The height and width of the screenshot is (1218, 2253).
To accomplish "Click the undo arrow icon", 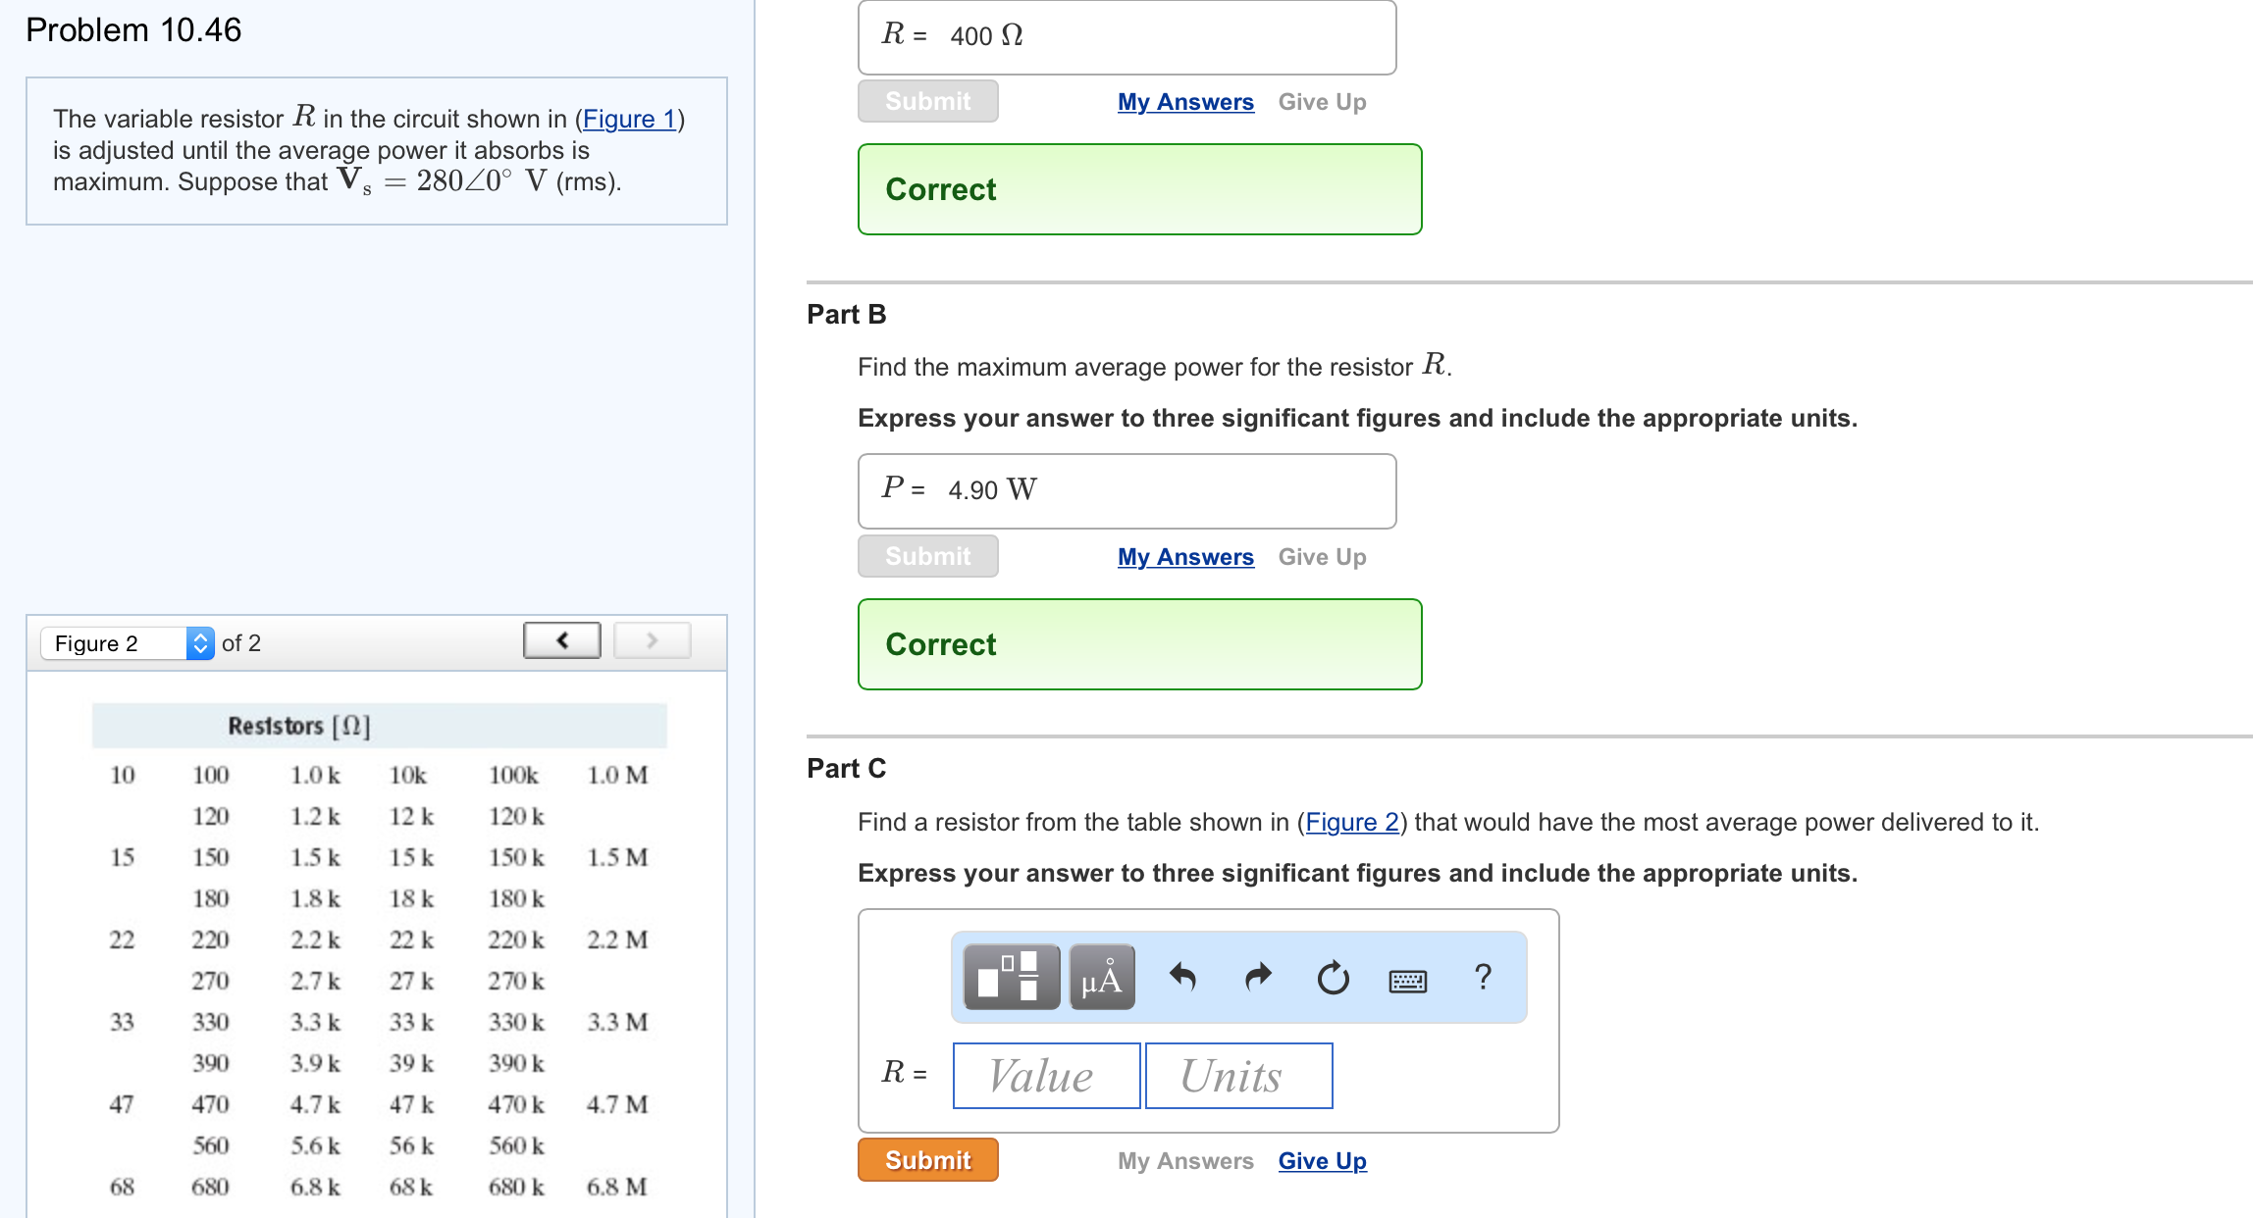I will click(1182, 977).
